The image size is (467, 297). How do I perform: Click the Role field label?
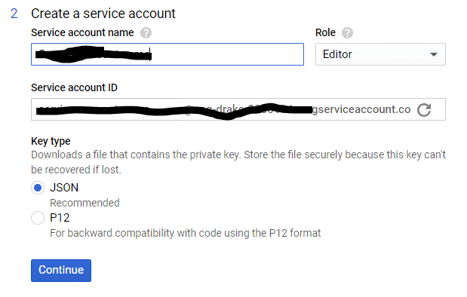tap(325, 32)
